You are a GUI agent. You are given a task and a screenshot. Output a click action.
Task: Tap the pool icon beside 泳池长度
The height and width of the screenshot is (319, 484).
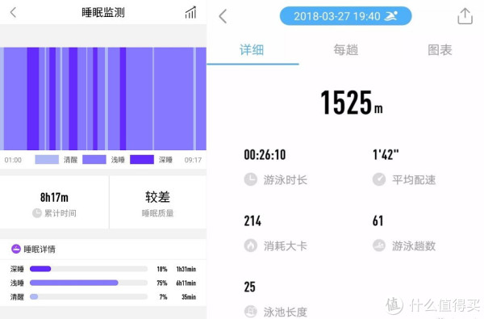[x=250, y=312]
